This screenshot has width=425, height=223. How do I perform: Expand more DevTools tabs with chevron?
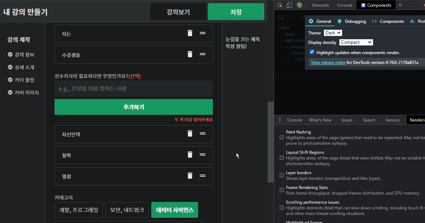coord(400,5)
